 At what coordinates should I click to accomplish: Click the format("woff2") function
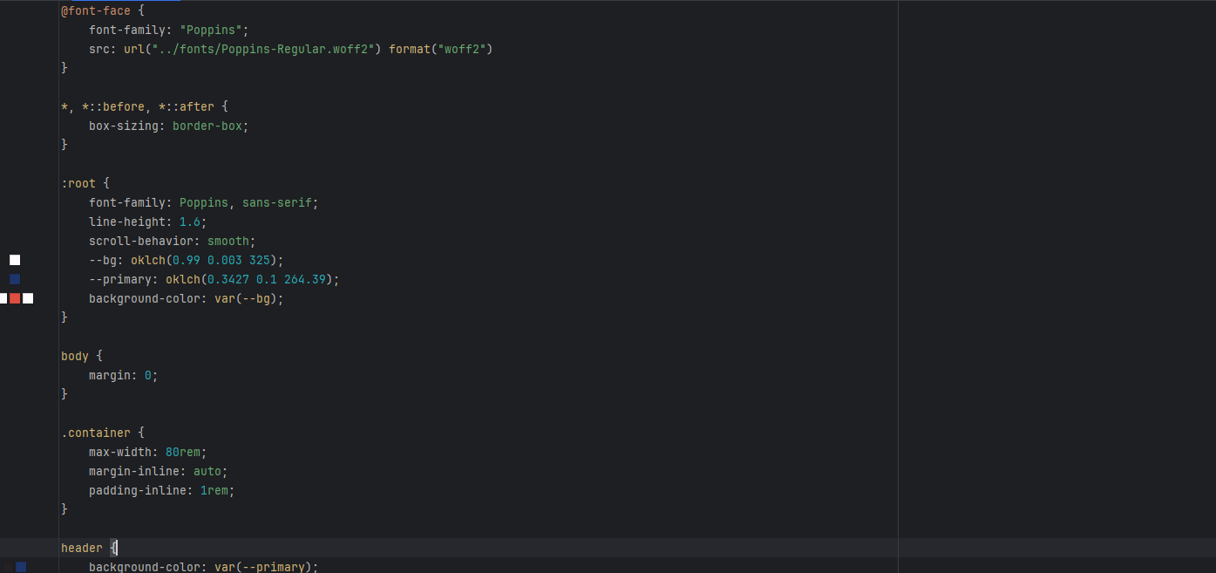pos(441,49)
